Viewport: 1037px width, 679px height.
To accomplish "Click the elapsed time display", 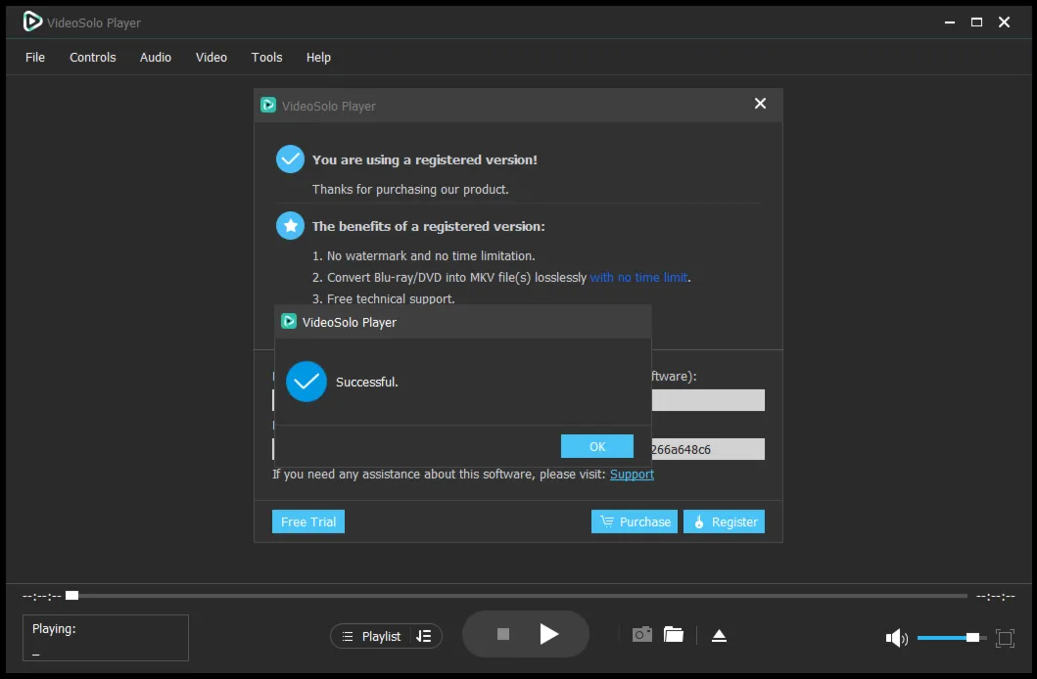I will pyautogui.click(x=42, y=597).
